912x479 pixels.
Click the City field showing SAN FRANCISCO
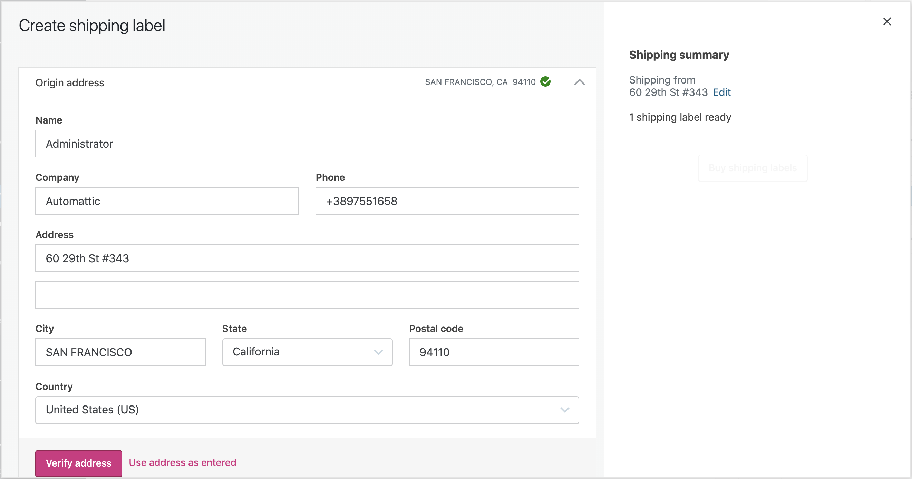coord(120,352)
